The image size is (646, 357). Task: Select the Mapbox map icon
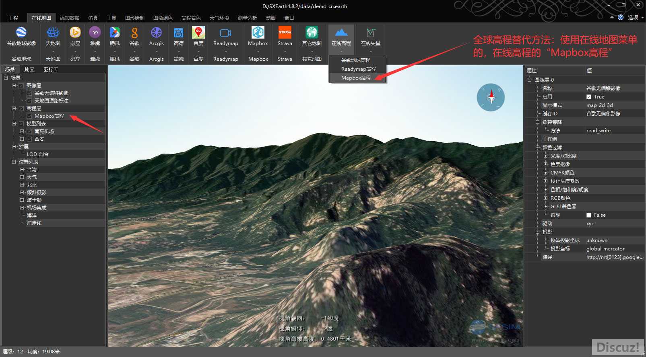coord(258,32)
